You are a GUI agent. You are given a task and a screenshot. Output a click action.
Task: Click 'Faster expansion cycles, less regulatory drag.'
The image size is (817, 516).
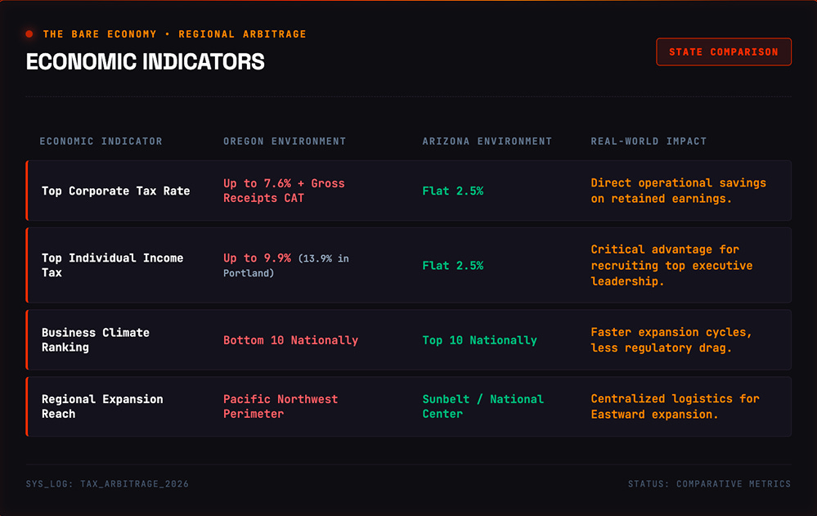(671, 340)
